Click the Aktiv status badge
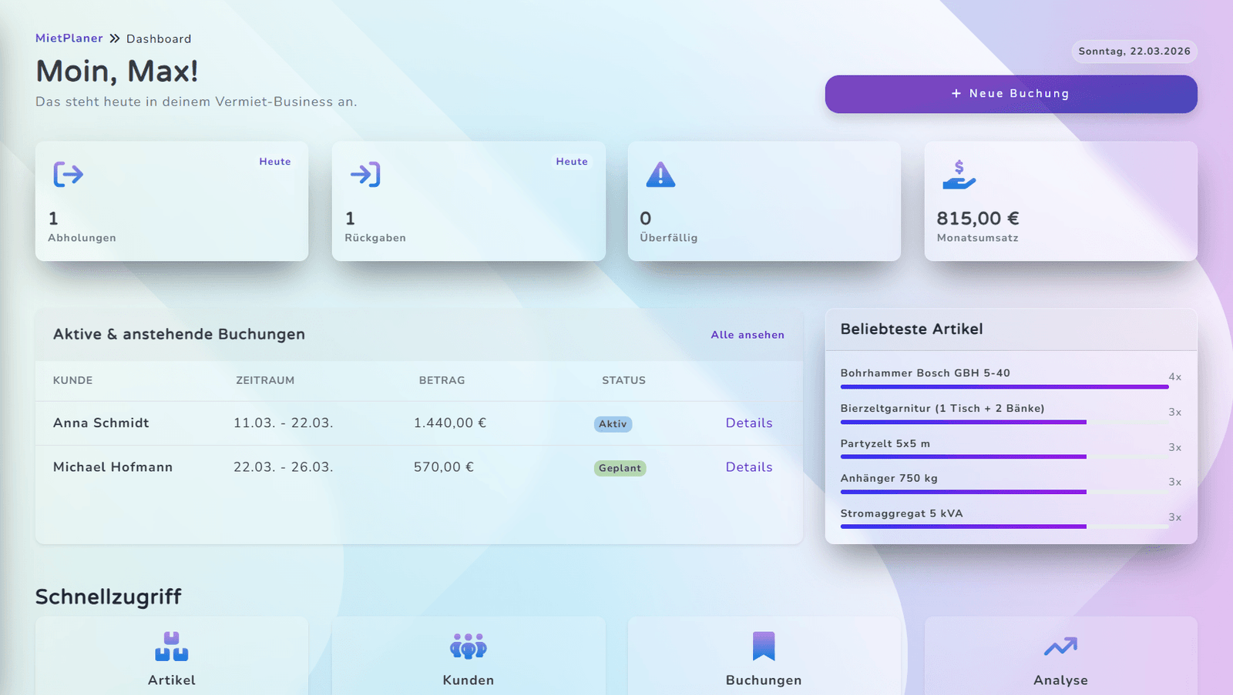 coord(613,424)
